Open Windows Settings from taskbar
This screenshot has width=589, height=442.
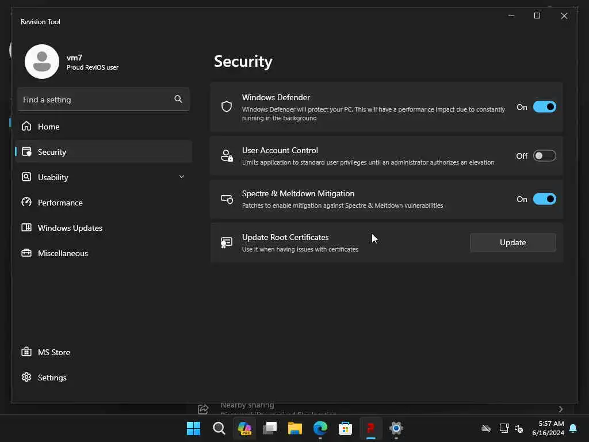396,428
